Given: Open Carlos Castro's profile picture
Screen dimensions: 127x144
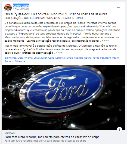Looking at the screenshot, I should click(x=8, y=8).
